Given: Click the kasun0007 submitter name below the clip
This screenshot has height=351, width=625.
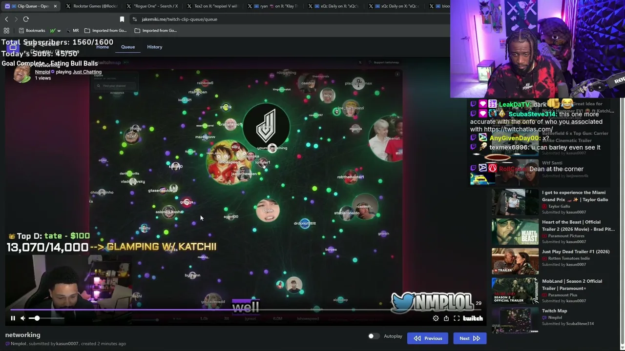Looking at the screenshot, I should click(67, 344).
